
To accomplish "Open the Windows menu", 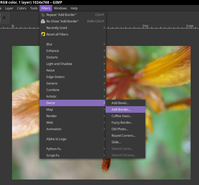I will point(60,8).
